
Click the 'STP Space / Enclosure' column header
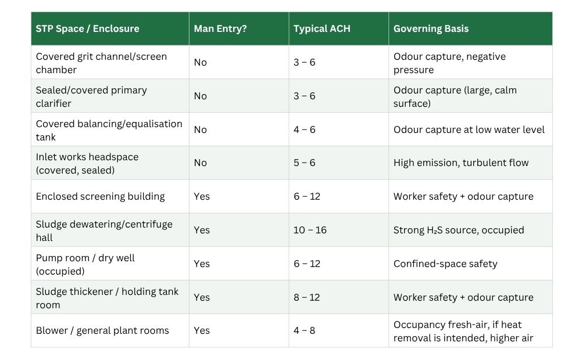(x=110, y=28)
